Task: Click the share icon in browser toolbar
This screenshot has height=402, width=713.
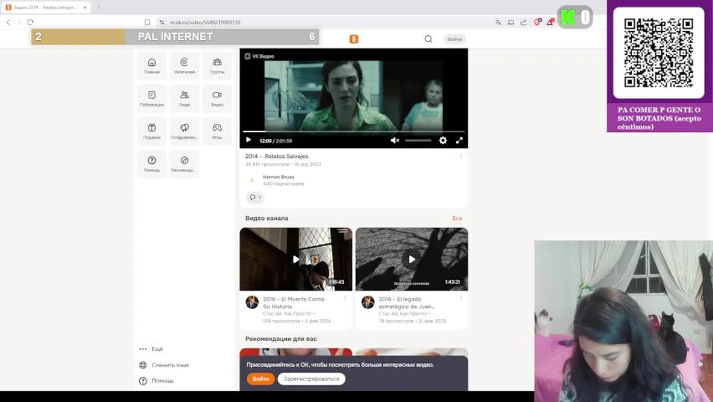Action: pyautogui.click(x=523, y=22)
